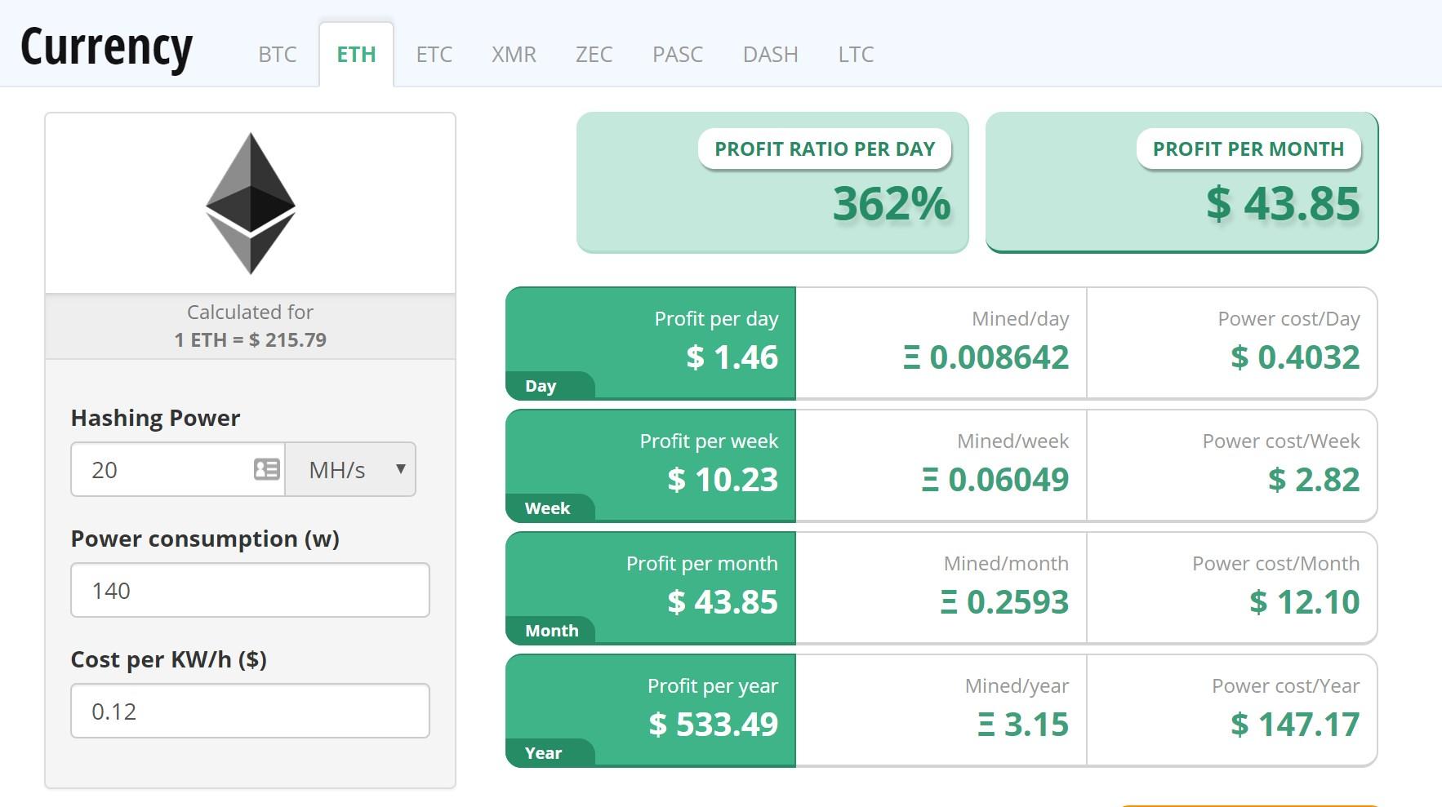Select the PASC currency tab
The width and height of the screenshot is (1442, 807).
pos(677,55)
